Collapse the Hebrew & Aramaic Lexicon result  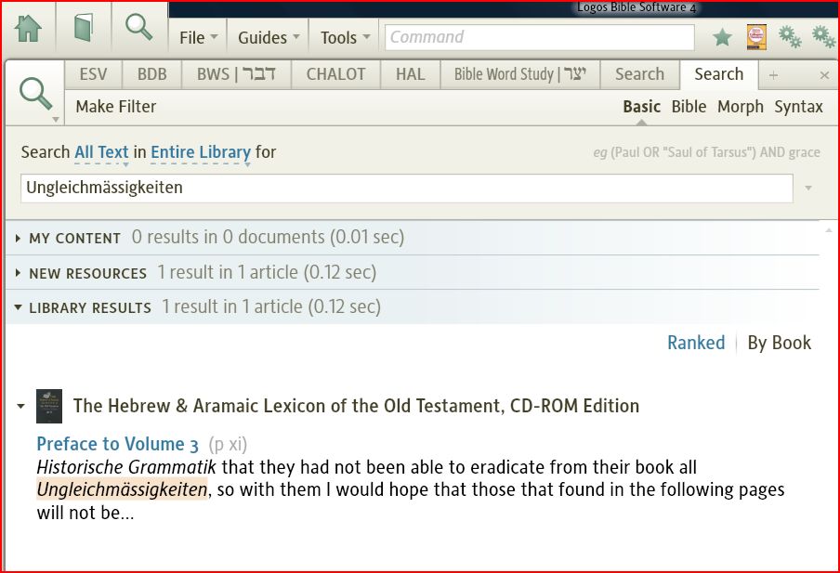20,406
